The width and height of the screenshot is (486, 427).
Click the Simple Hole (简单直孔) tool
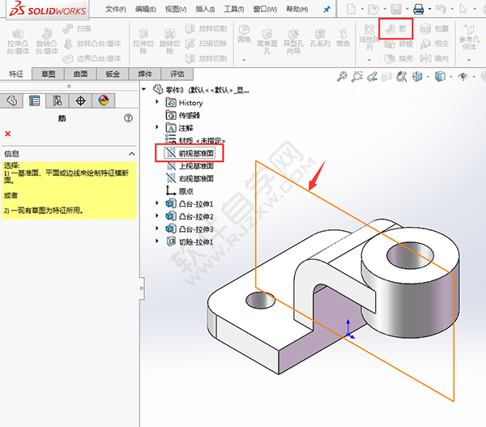pyautogui.click(x=266, y=41)
